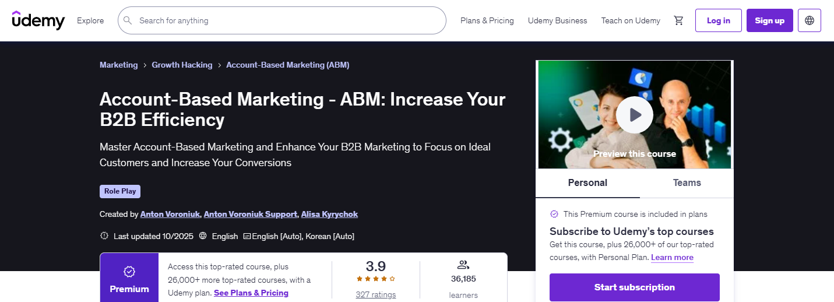Click the language globe next to English
This screenshot has width=834, height=302.
(203, 236)
